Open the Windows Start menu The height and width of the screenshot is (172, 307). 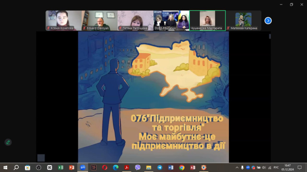[x=5, y=168]
